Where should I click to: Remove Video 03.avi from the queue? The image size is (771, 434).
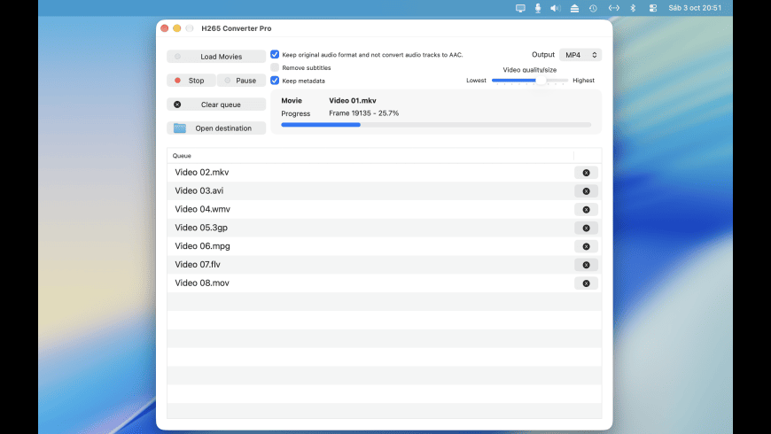(x=586, y=191)
